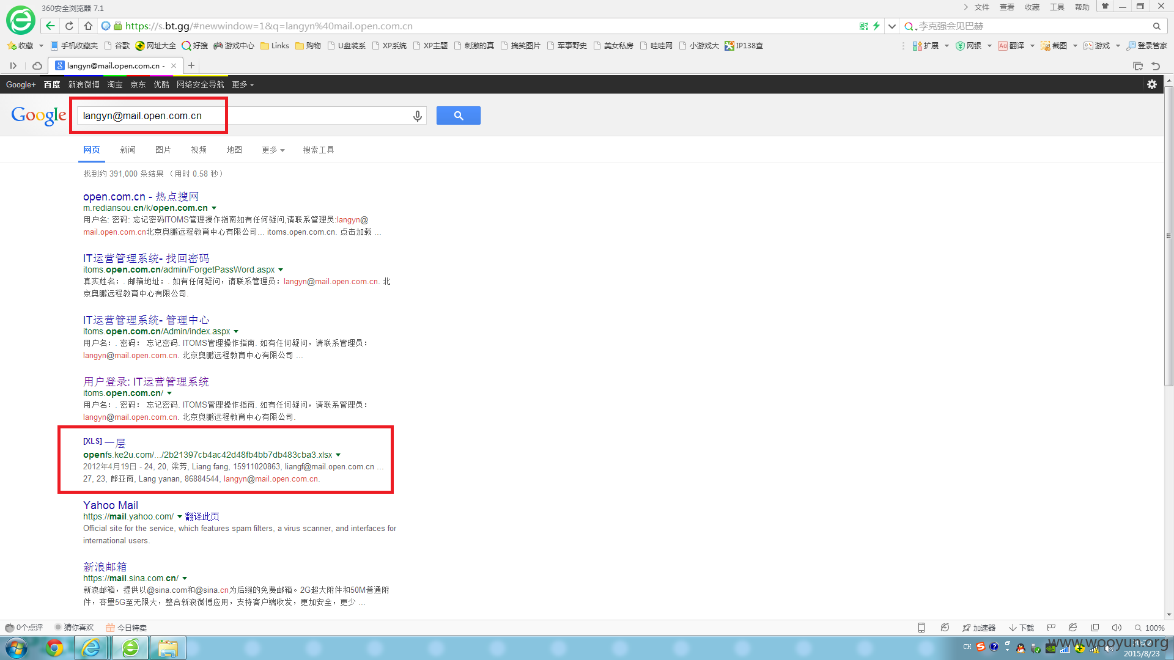
Task: Open the 工具 menu
Action: 1057,7
